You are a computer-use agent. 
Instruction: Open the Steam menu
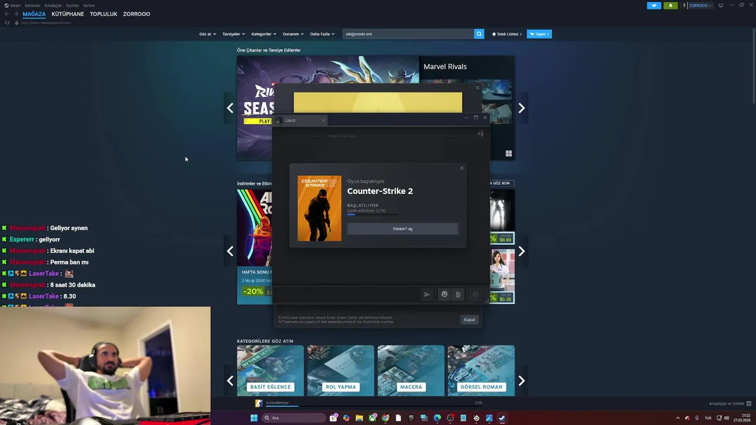click(x=12, y=5)
